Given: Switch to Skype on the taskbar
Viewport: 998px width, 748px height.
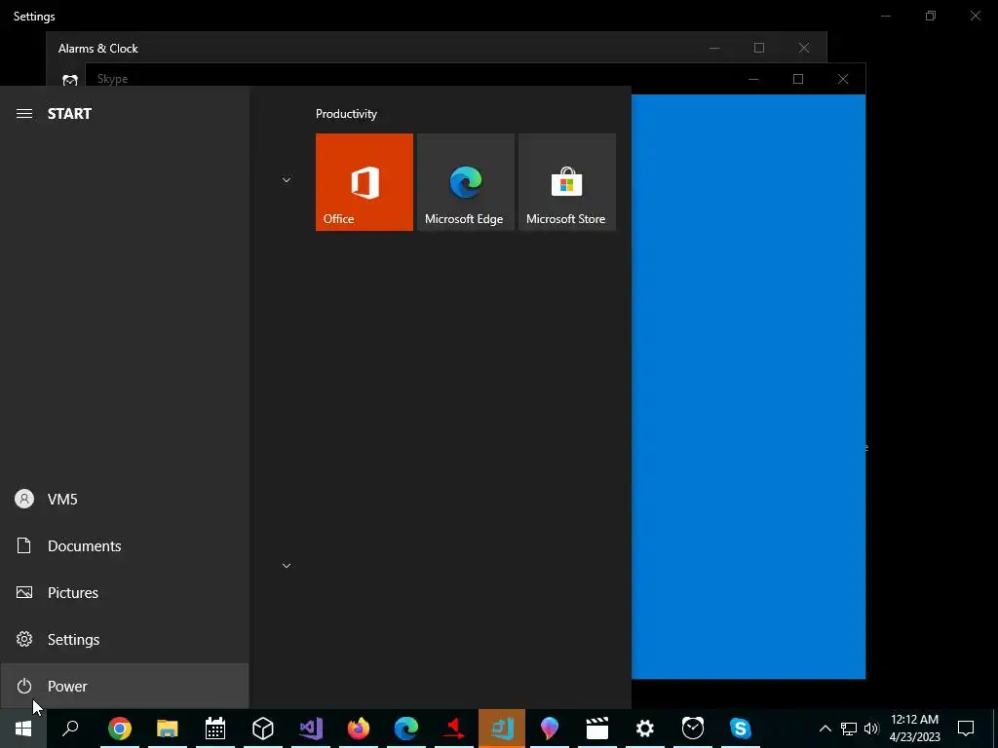Looking at the screenshot, I should [x=741, y=729].
